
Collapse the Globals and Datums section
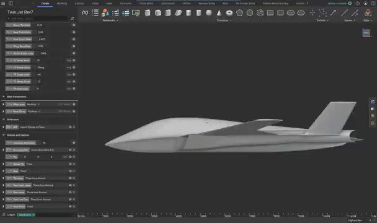(x=3, y=135)
